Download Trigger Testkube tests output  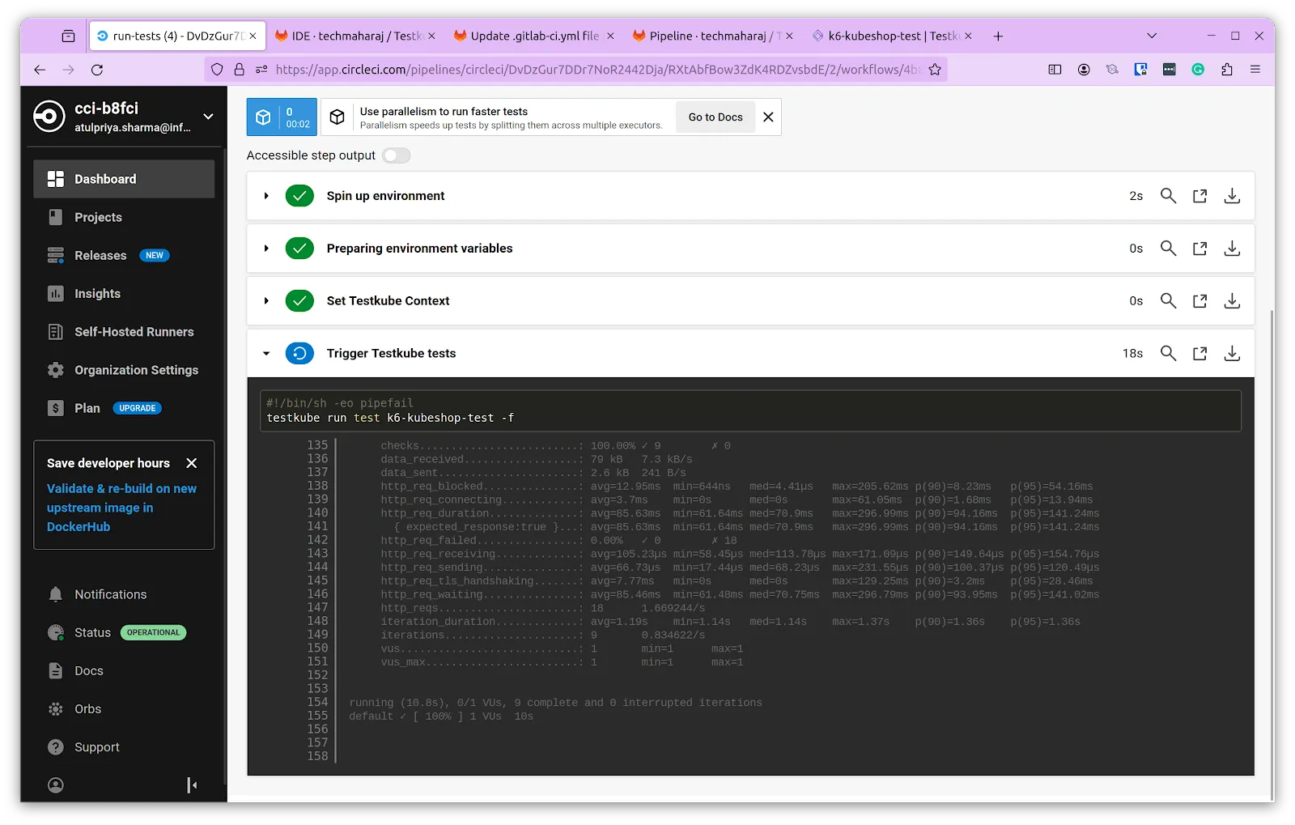pos(1232,354)
